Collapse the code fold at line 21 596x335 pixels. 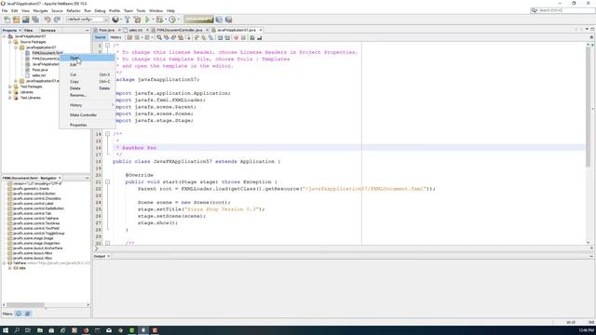click(108, 182)
